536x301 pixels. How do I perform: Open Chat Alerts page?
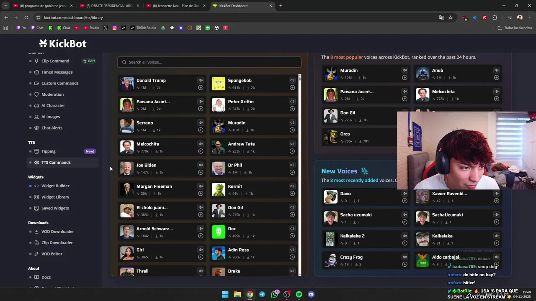(x=52, y=128)
